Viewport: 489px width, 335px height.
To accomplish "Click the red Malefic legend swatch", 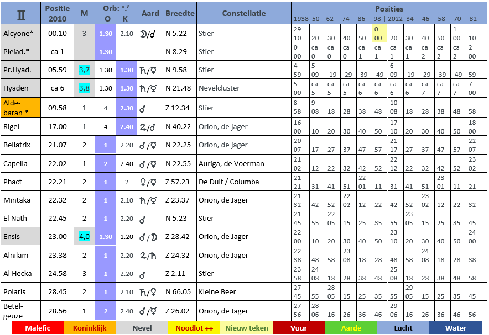I will [x=38, y=328].
